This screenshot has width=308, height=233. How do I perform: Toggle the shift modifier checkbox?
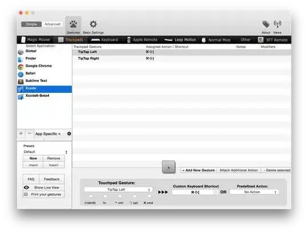(x=91, y=196)
